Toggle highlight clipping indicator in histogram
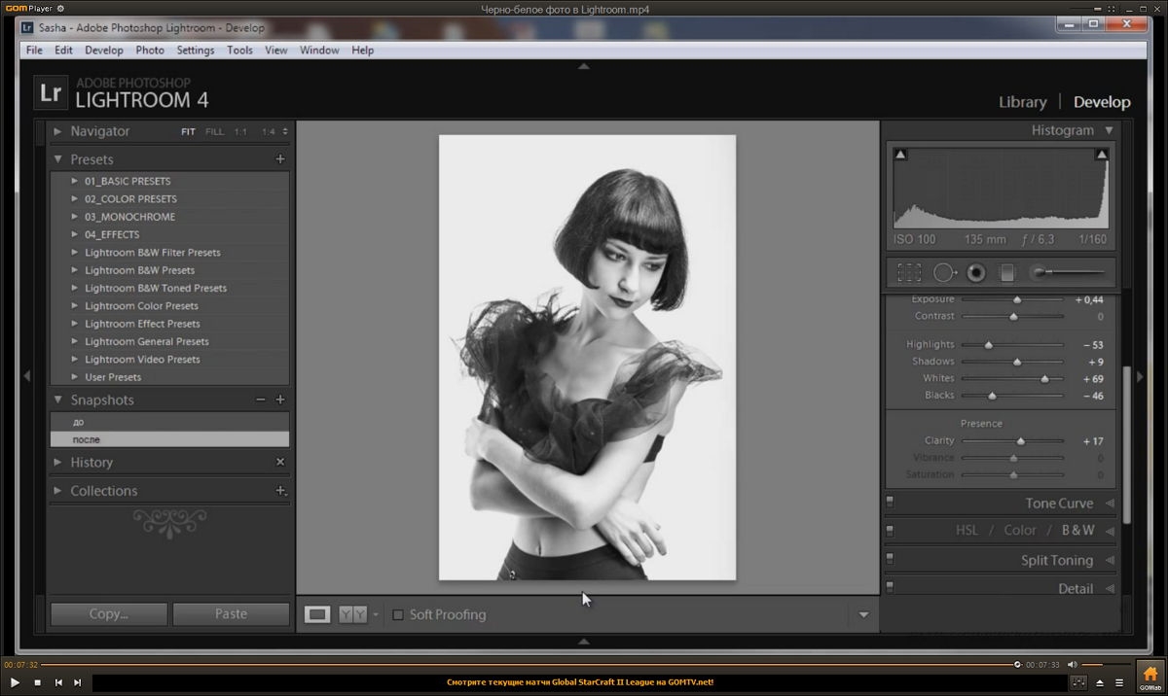Viewport: 1168px width, 696px height. tap(1102, 155)
